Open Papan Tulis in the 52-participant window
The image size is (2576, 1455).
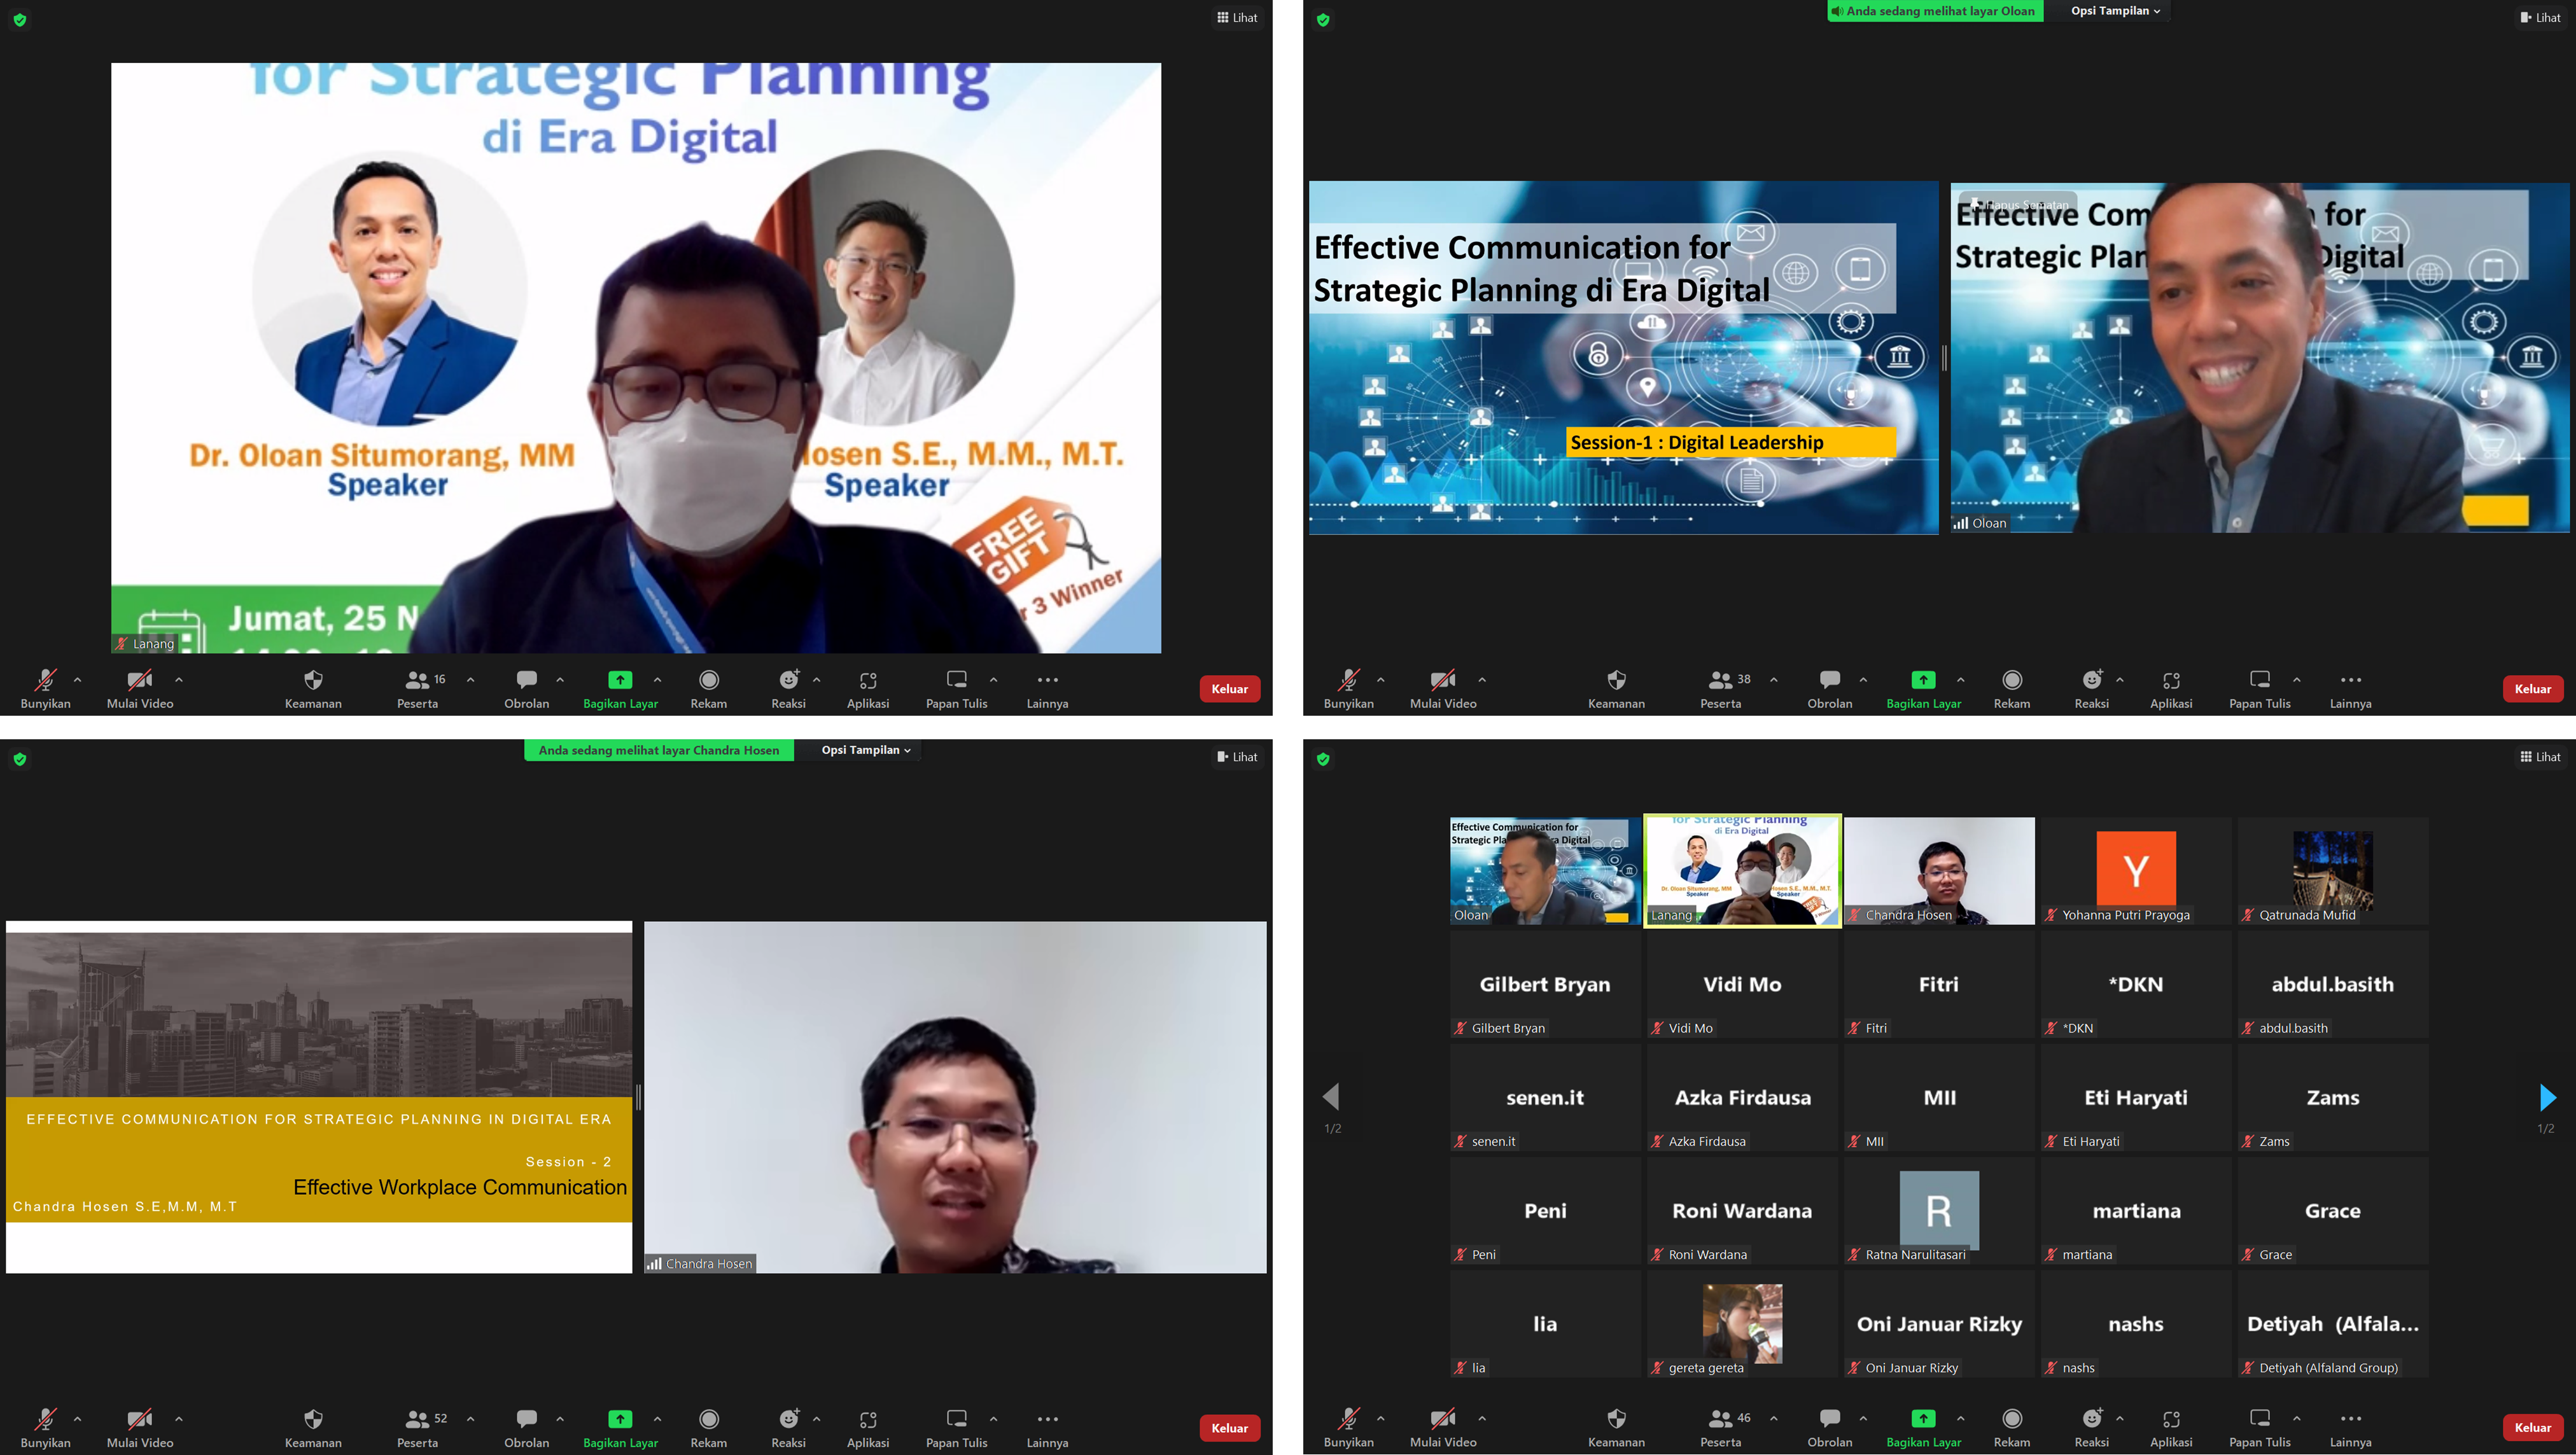[956, 1428]
